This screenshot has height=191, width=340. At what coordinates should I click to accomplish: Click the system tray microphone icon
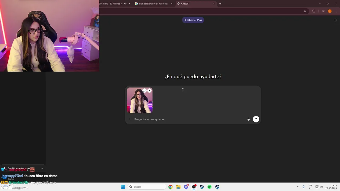(x=304, y=187)
